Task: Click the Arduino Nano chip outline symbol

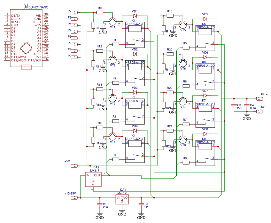Action: [26, 49]
